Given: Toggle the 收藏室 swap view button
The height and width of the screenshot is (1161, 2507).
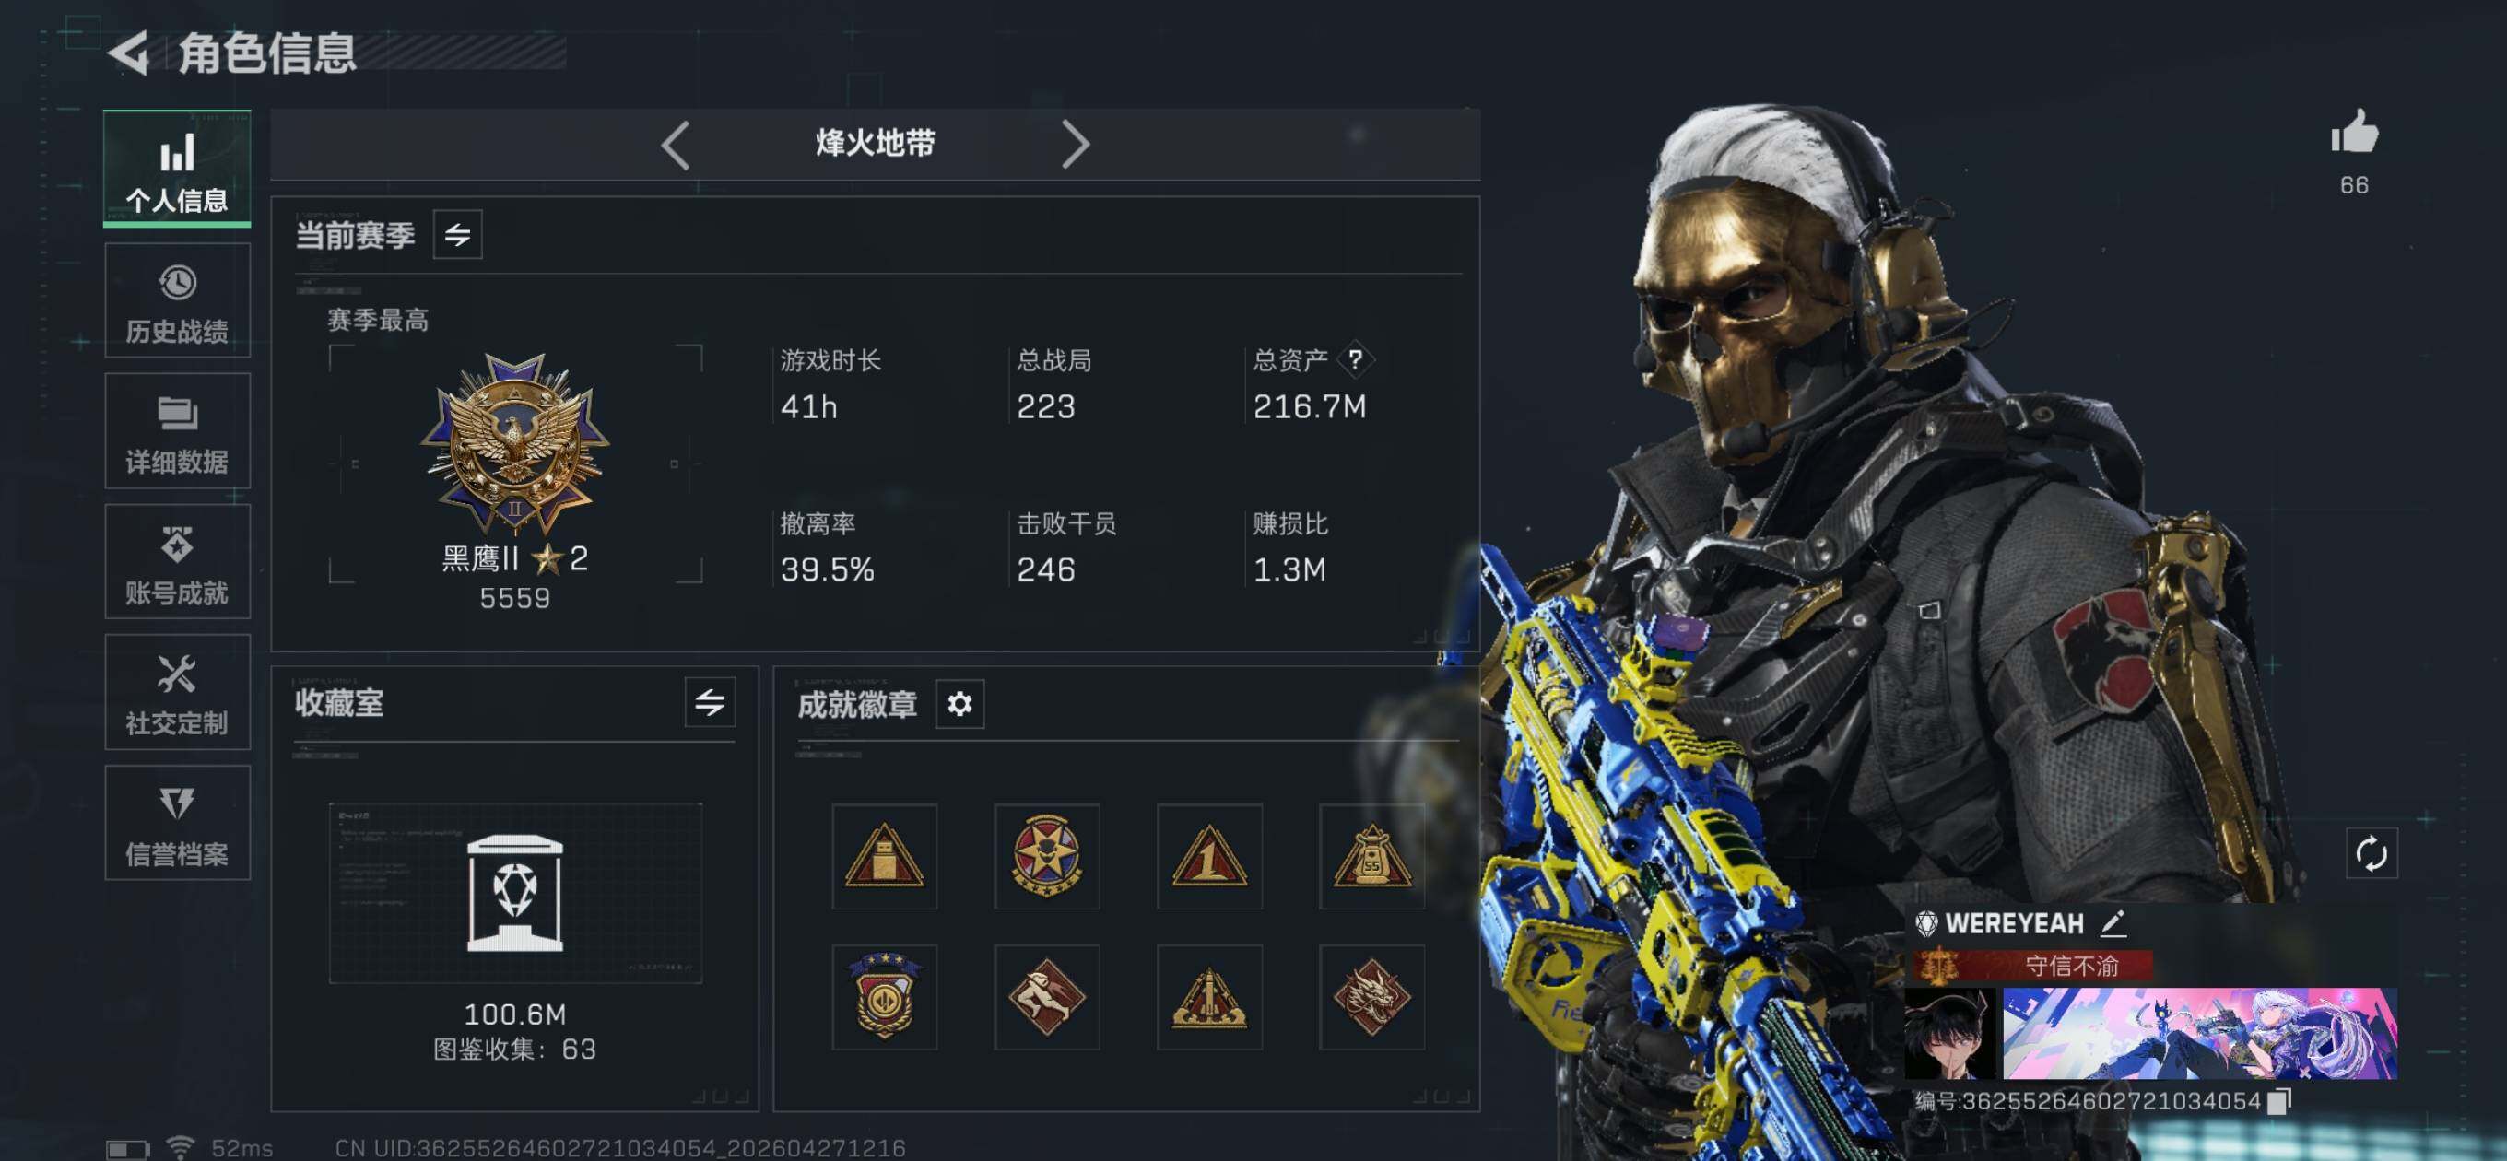Looking at the screenshot, I should (x=710, y=701).
